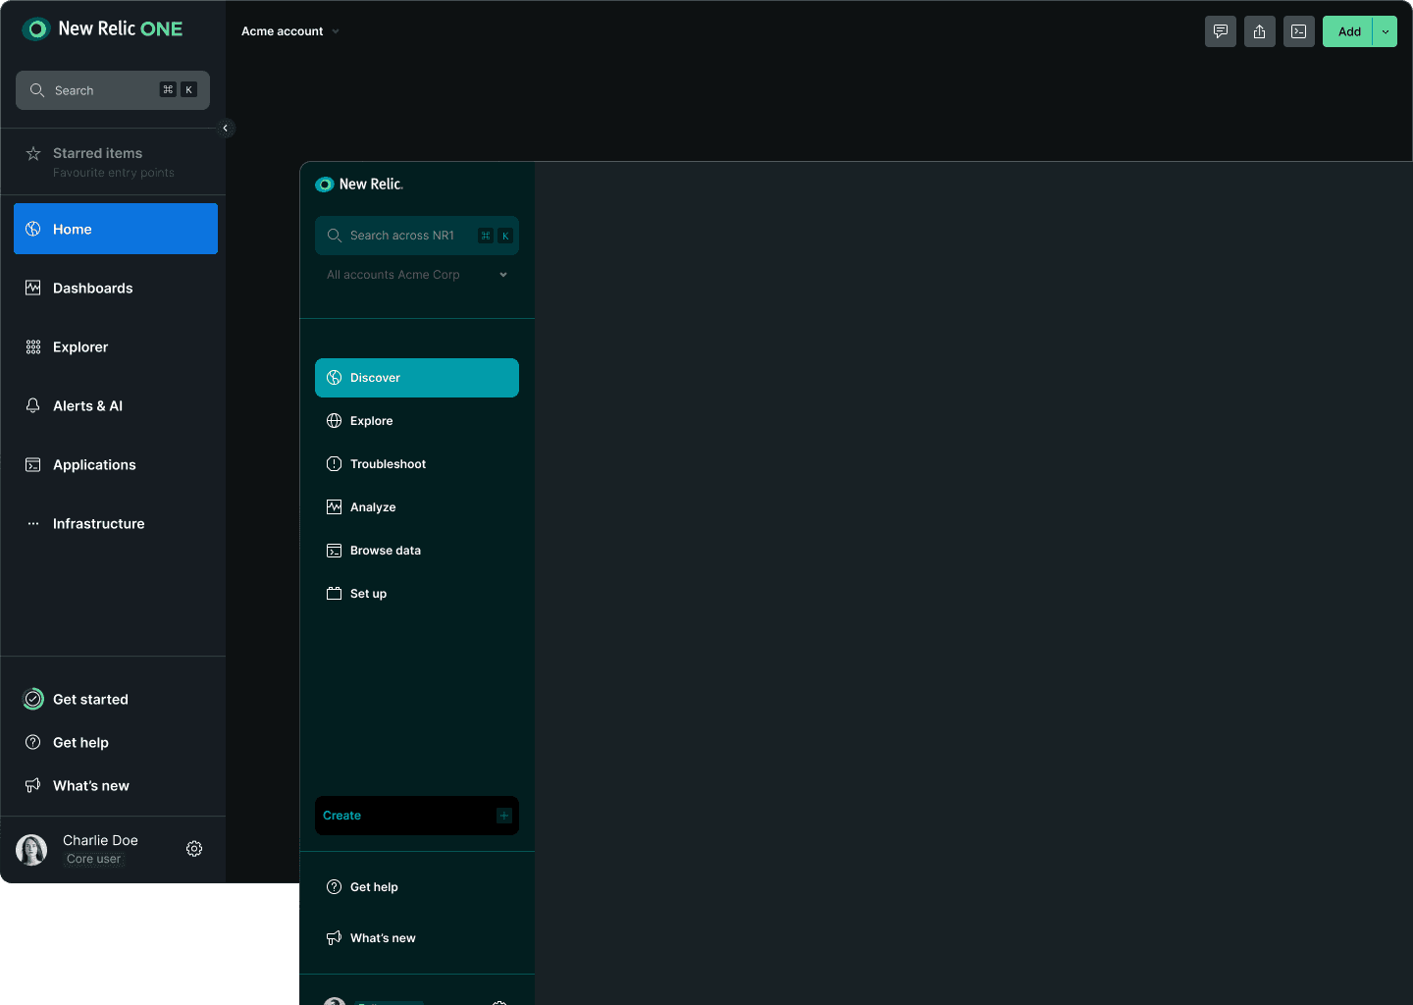Screen dimensions: 1413x1005
Task: Open All accounts Acme Corp dropdown
Action: click(x=417, y=275)
